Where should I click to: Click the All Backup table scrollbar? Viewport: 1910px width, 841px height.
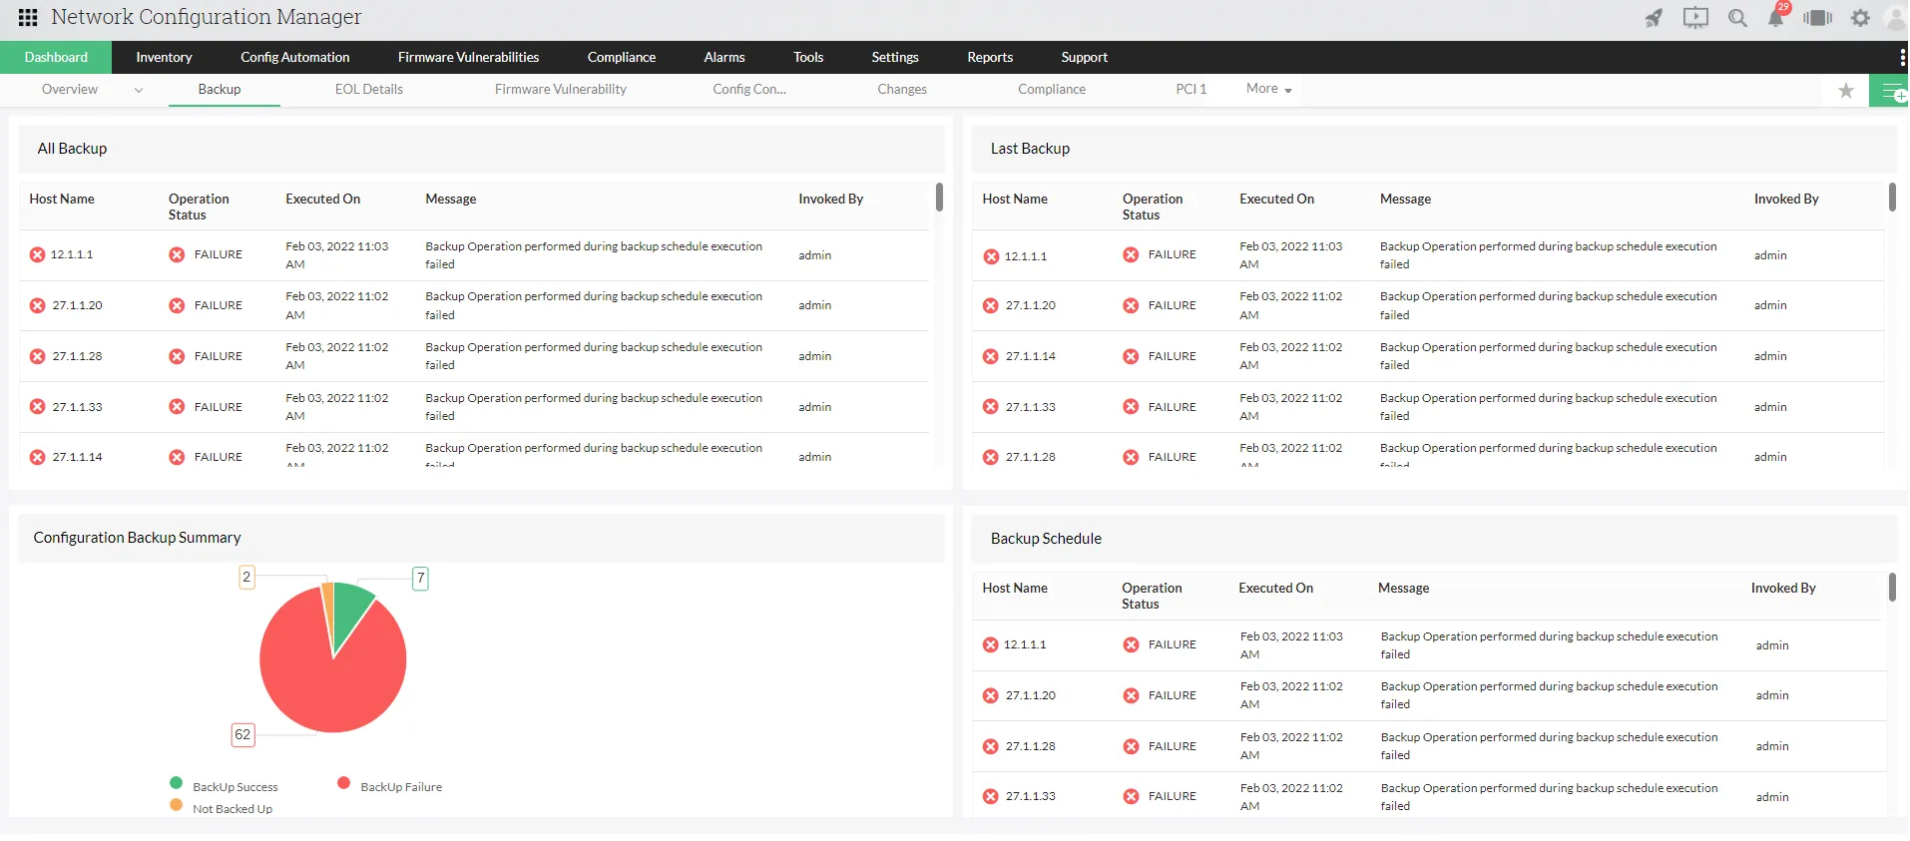(939, 198)
